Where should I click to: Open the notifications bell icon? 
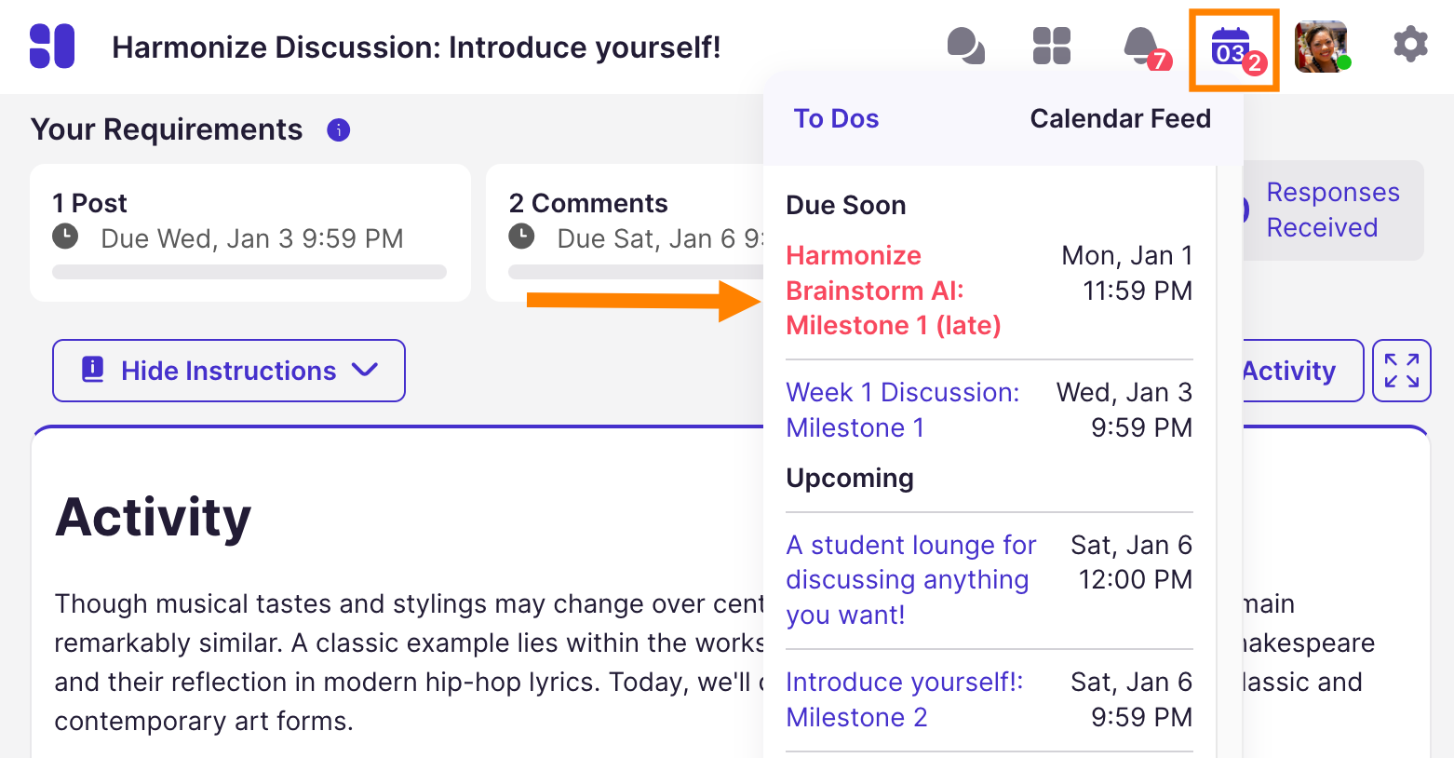tap(1141, 47)
